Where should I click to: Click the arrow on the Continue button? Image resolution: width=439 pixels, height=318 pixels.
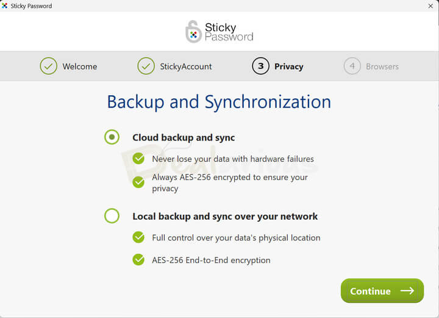[407, 291]
